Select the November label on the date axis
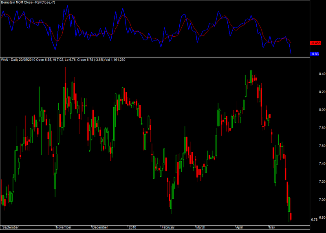 click(64, 227)
